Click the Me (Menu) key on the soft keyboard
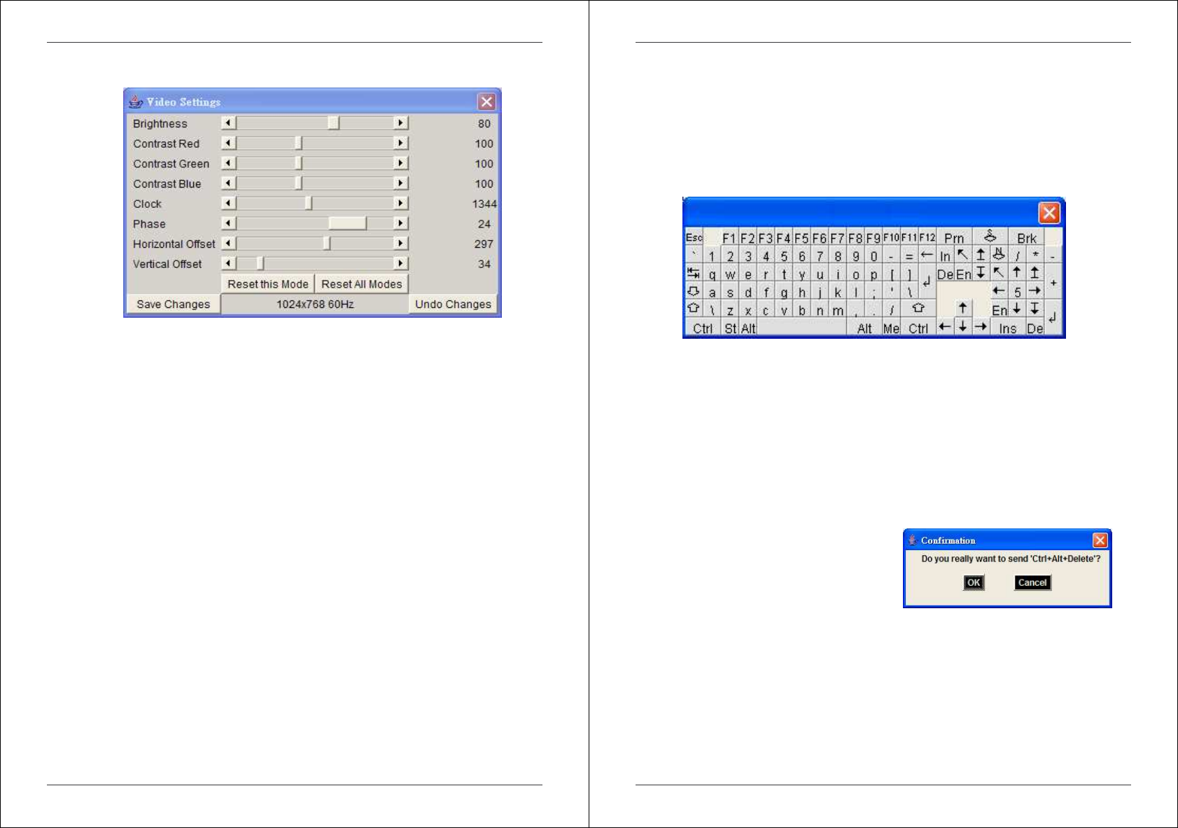 pyautogui.click(x=891, y=328)
